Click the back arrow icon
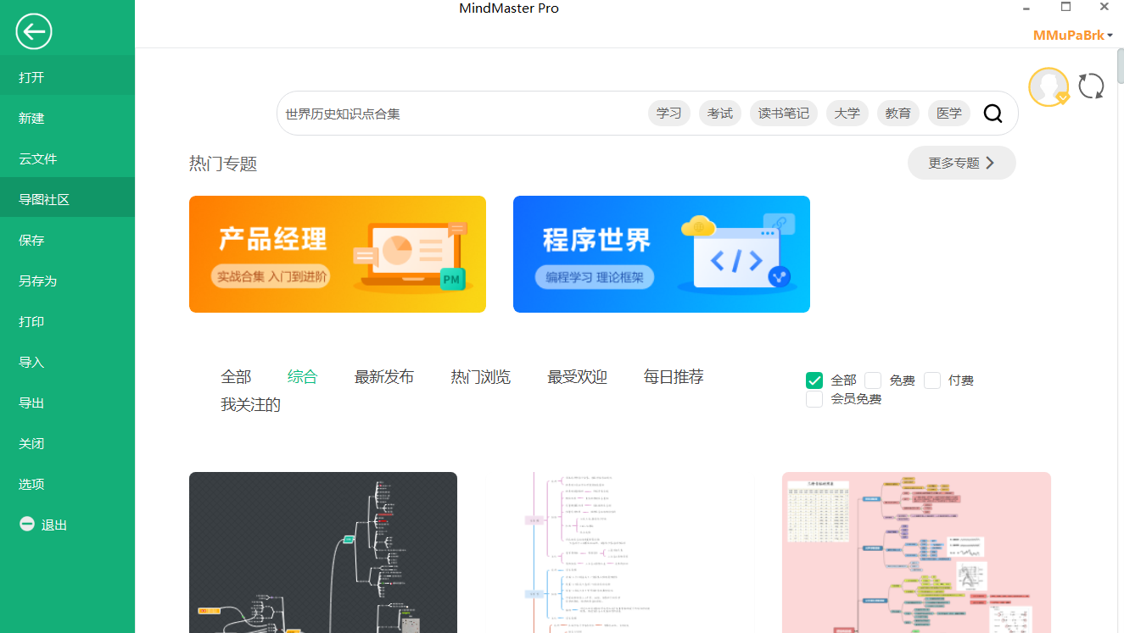The image size is (1124, 633). coord(34,32)
